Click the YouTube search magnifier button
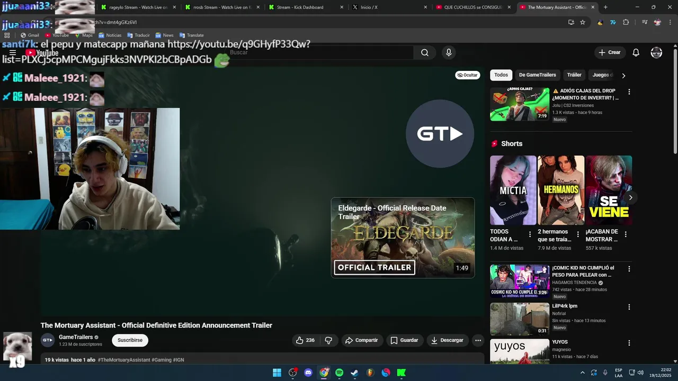 tap(425, 52)
